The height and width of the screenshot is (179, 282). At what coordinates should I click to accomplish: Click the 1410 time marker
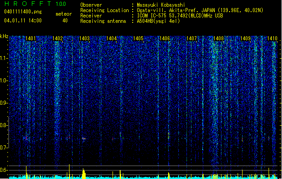pyautogui.click(x=272, y=38)
